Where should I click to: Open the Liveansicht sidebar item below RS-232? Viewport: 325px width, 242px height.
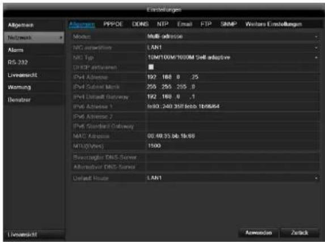(34, 75)
